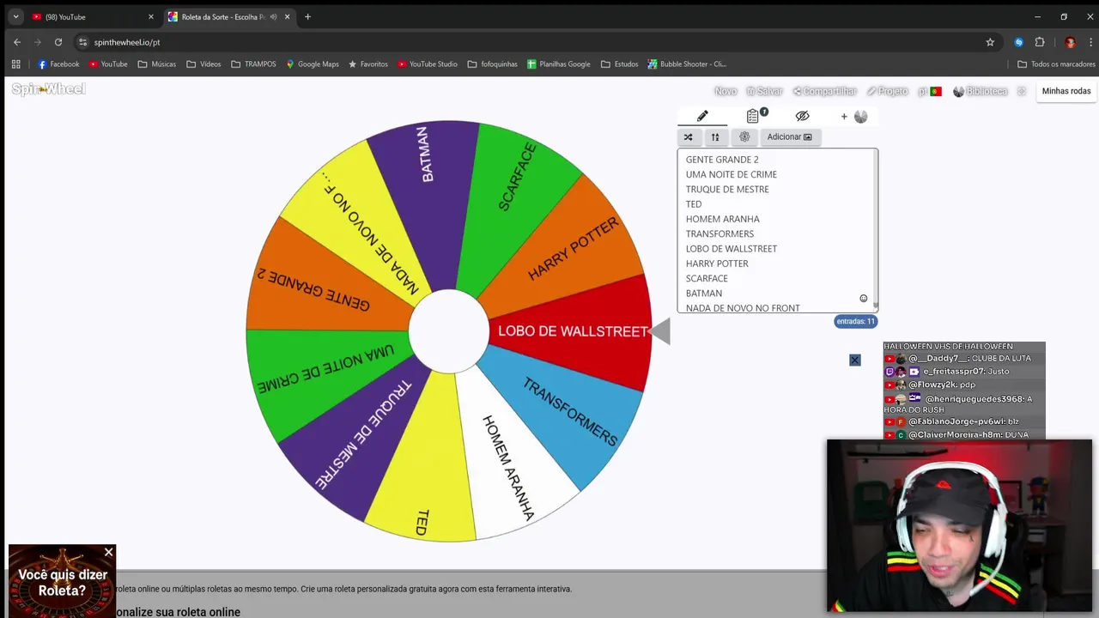The height and width of the screenshot is (618, 1099).
Task: Close the YouTube browser tab
Action: coord(151,16)
